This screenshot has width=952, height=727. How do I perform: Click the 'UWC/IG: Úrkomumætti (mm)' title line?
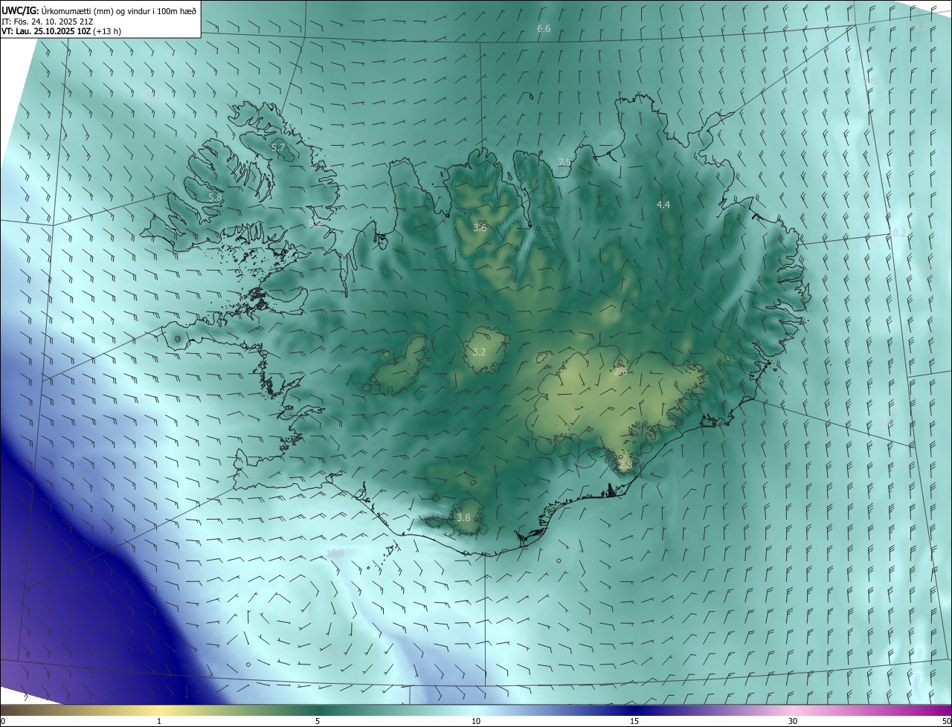tap(99, 10)
